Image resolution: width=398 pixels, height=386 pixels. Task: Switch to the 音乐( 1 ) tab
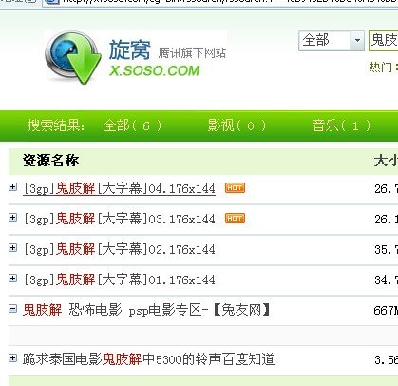click(x=341, y=125)
